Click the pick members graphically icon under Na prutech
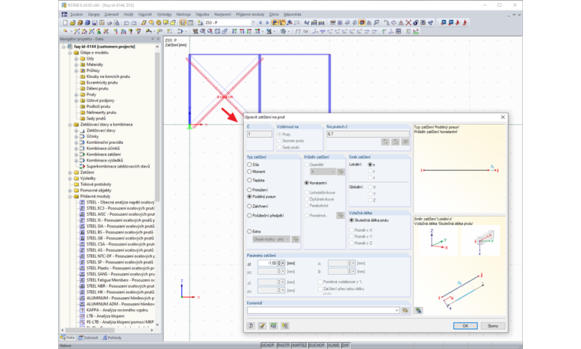The height and width of the screenshot is (349, 581). 385,142
